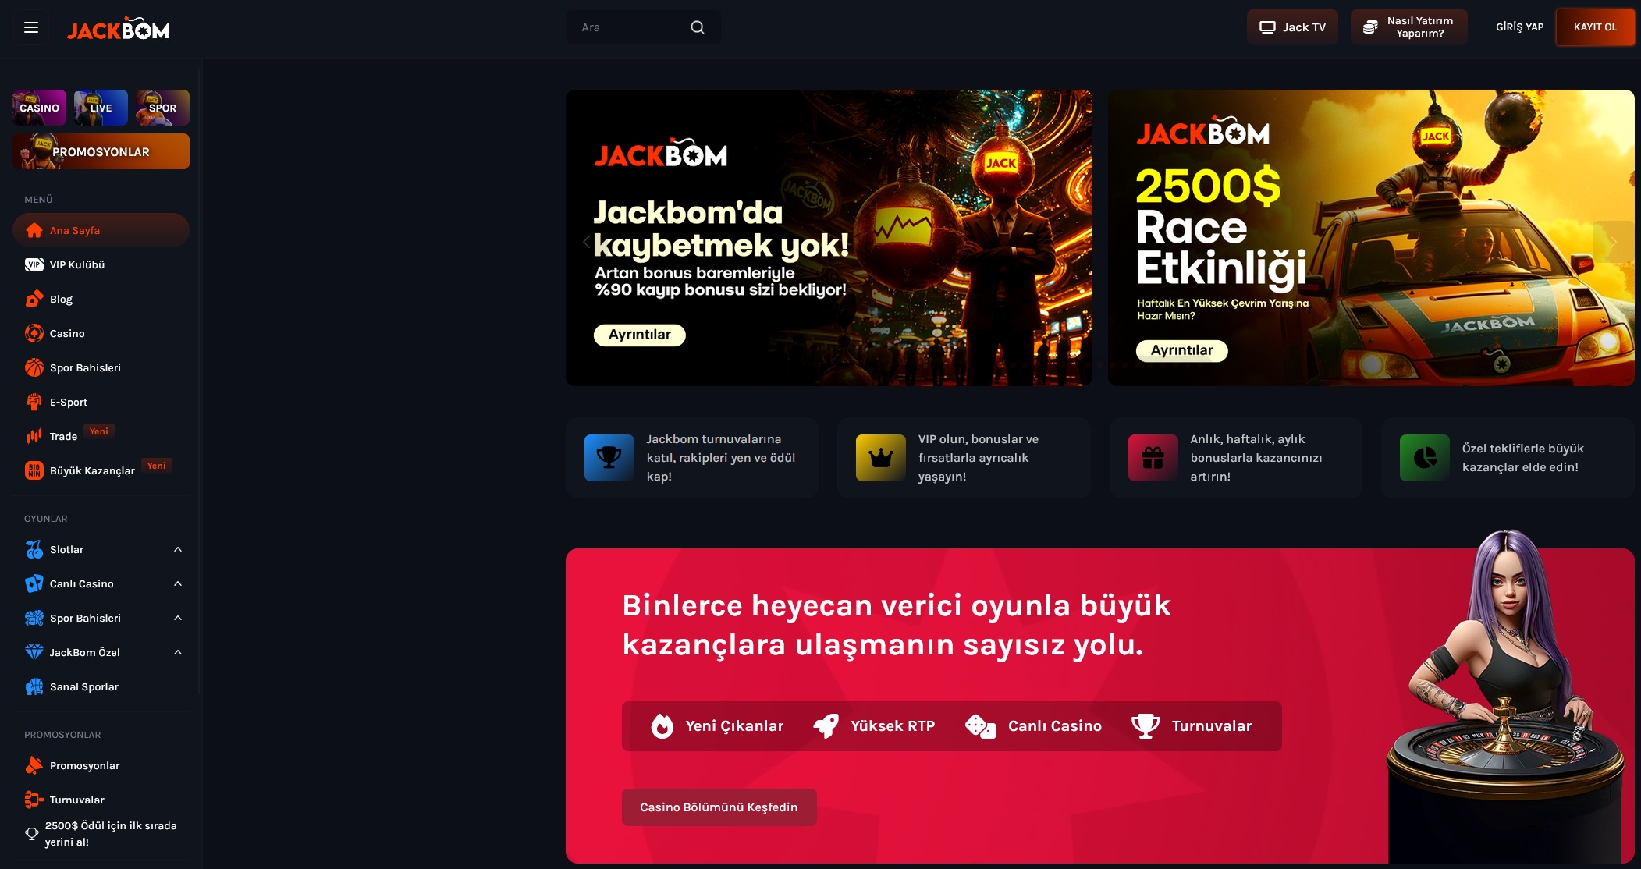
Task: Open the Jackbom turnuvalarına katıl card text
Action: click(720, 458)
